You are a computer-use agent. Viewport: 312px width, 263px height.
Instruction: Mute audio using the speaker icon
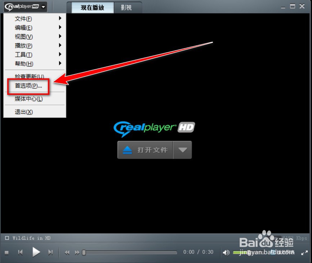226,253
